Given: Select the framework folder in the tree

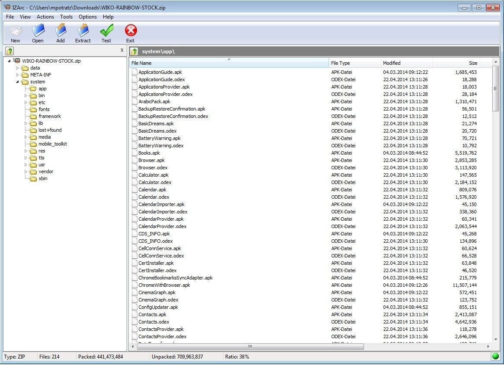Looking at the screenshot, I should point(50,116).
